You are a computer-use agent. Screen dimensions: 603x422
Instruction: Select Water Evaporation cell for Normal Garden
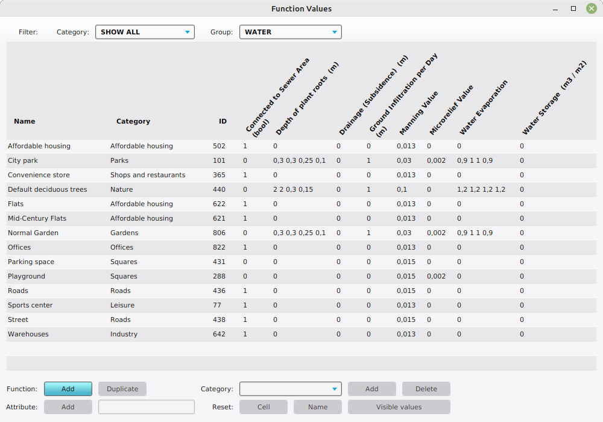tap(475, 233)
